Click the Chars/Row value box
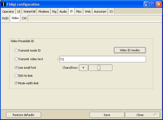The image size is (163, 120). coord(83,68)
